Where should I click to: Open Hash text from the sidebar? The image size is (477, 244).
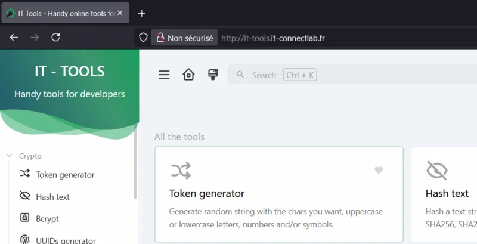click(53, 197)
